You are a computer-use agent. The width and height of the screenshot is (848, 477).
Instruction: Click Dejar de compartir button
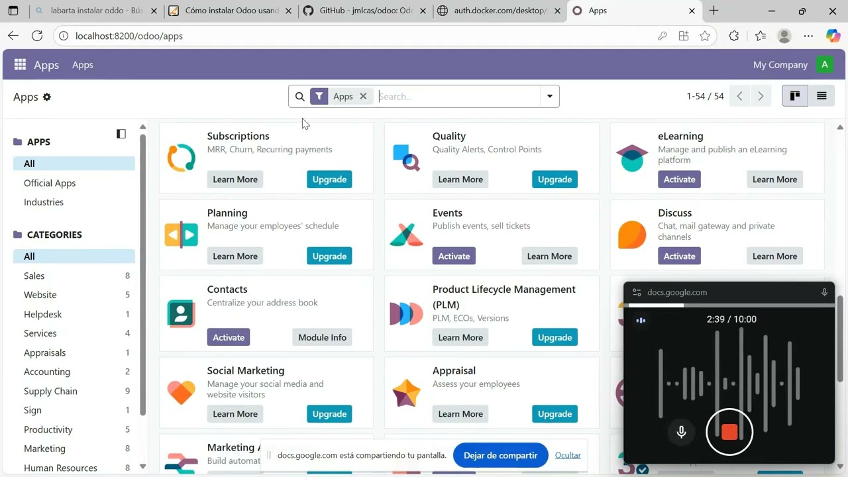[501, 455]
